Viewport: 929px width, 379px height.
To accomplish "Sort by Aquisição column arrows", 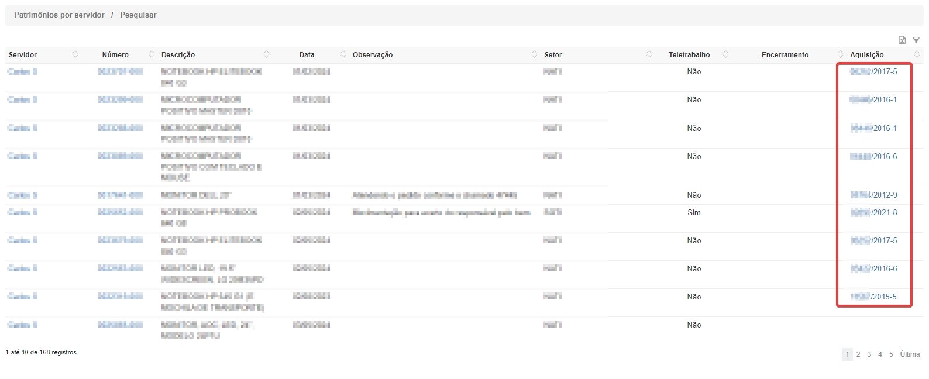I will pos(917,54).
